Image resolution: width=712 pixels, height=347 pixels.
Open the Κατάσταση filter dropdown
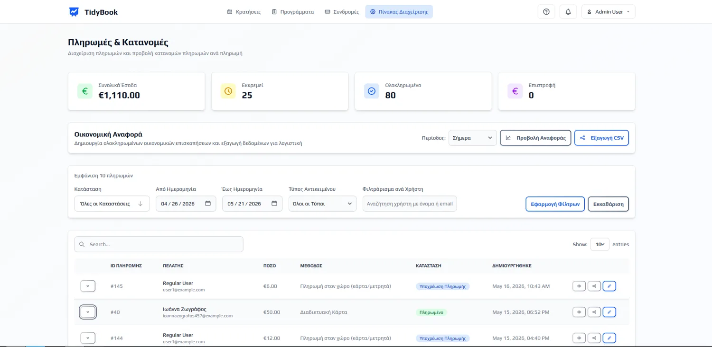click(112, 204)
